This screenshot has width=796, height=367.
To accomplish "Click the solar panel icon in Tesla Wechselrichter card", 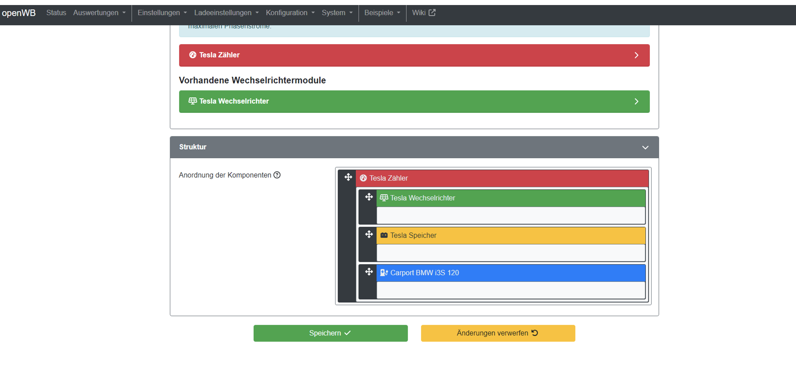I will (192, 101).
